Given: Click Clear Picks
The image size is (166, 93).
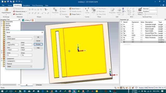Looking at the screenshot, I should pos(101,14).
